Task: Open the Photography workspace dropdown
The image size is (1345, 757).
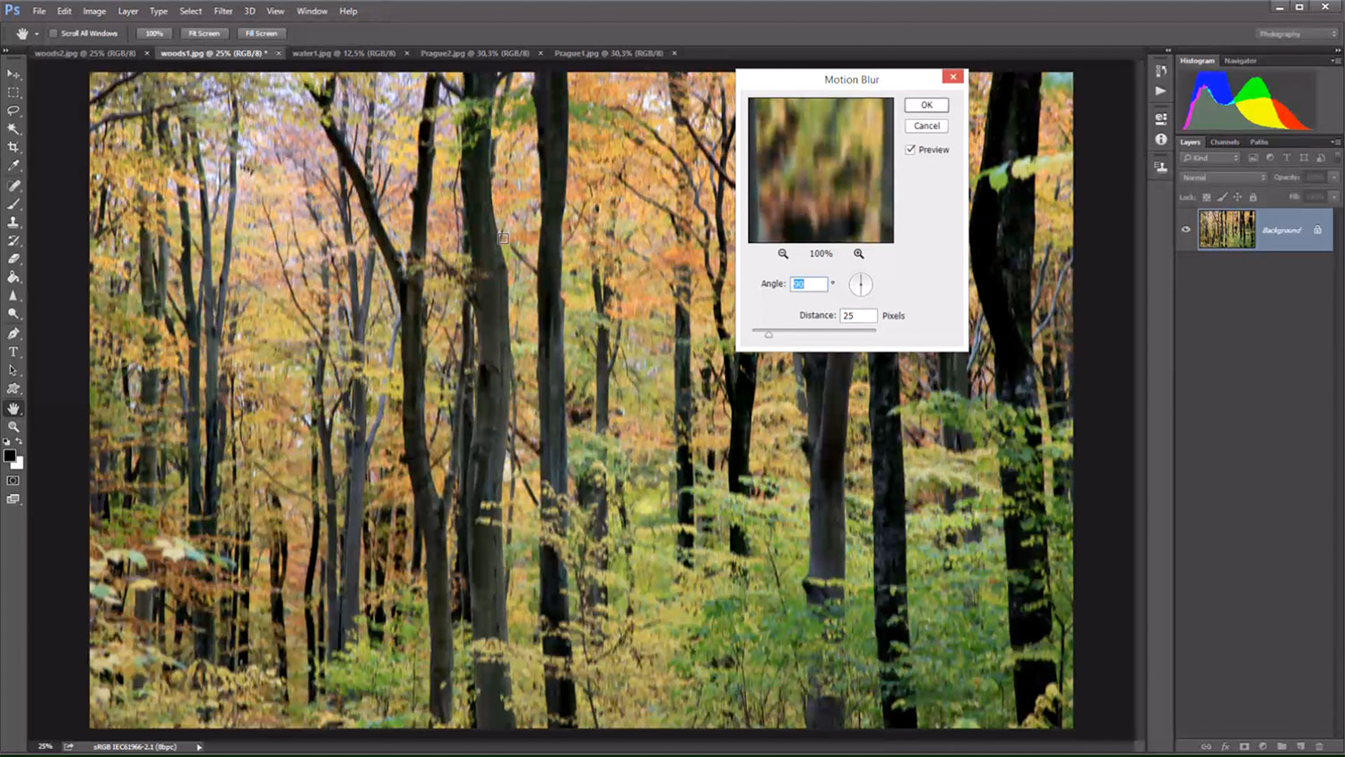Action: pos(1296,34)
